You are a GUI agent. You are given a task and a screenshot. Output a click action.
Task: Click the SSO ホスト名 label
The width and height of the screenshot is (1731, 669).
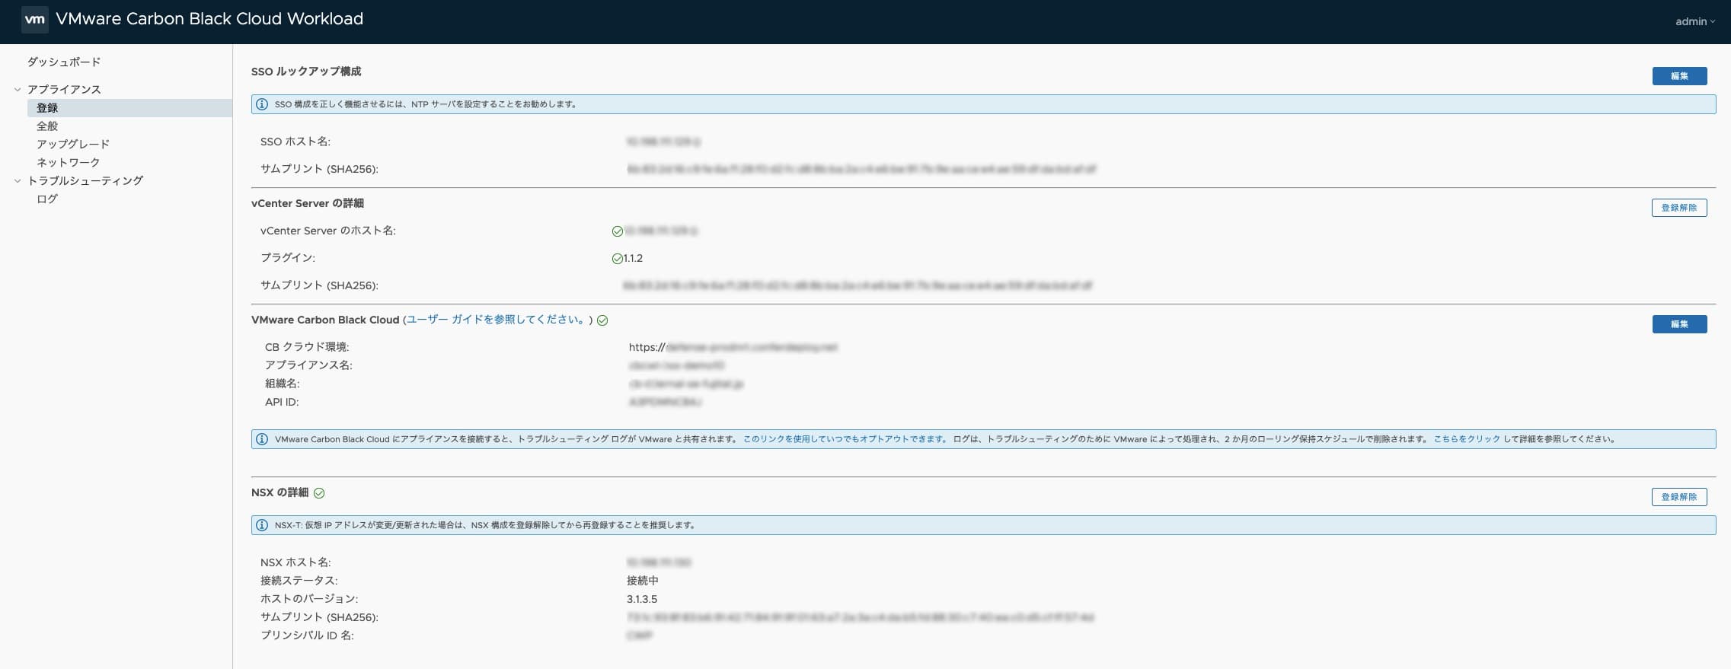[x=295, y=142]
